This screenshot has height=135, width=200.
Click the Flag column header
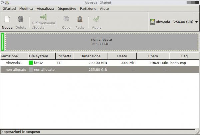[x=184, y=56]
